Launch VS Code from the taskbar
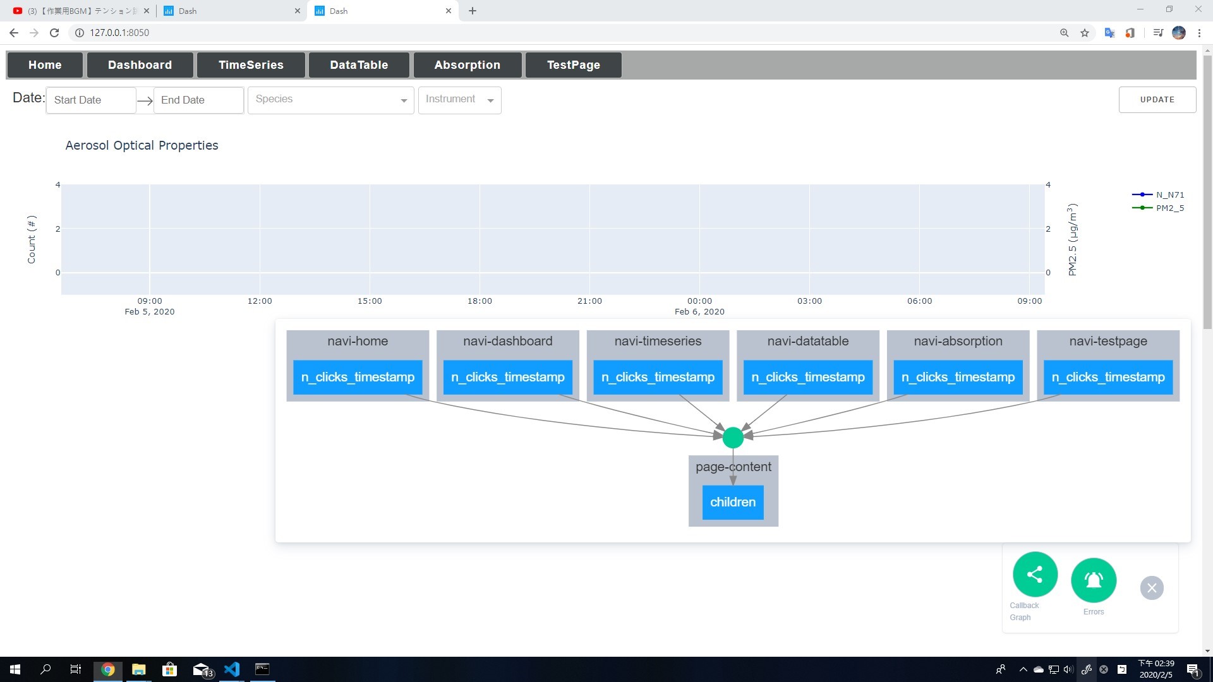 click(232, 669)
